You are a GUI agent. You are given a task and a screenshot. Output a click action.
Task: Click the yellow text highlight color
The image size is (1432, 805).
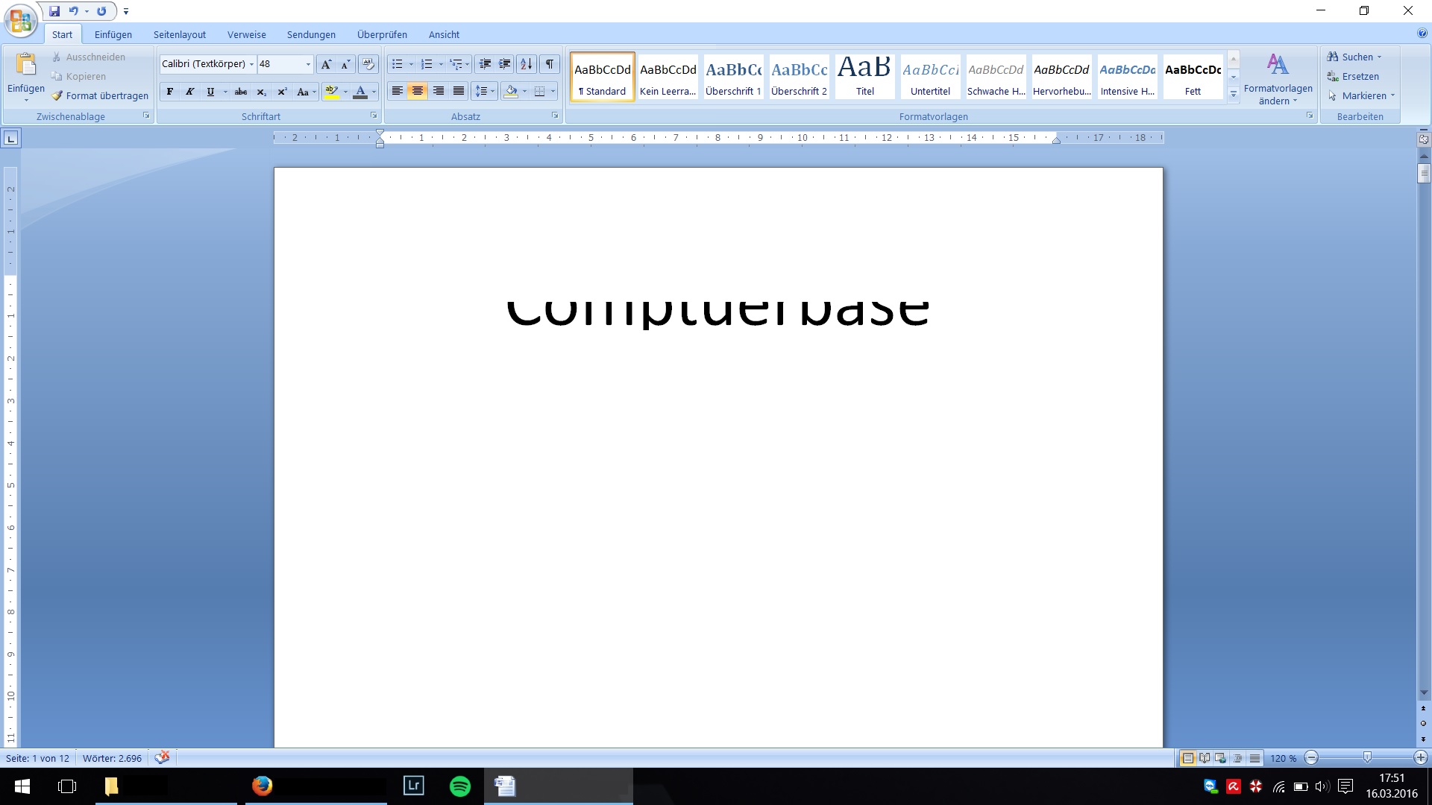[332, 92]
